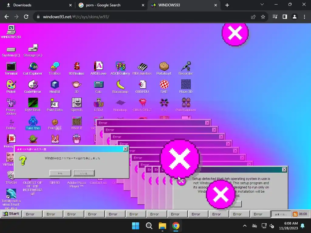Image resolution: width=311 pixels, height=233 pixels.
Task: Launch the SAE checkered ball icon
Action: 164,87
